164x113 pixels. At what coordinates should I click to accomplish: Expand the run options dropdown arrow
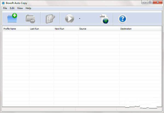pyautogui.click(x=80, y=19)
